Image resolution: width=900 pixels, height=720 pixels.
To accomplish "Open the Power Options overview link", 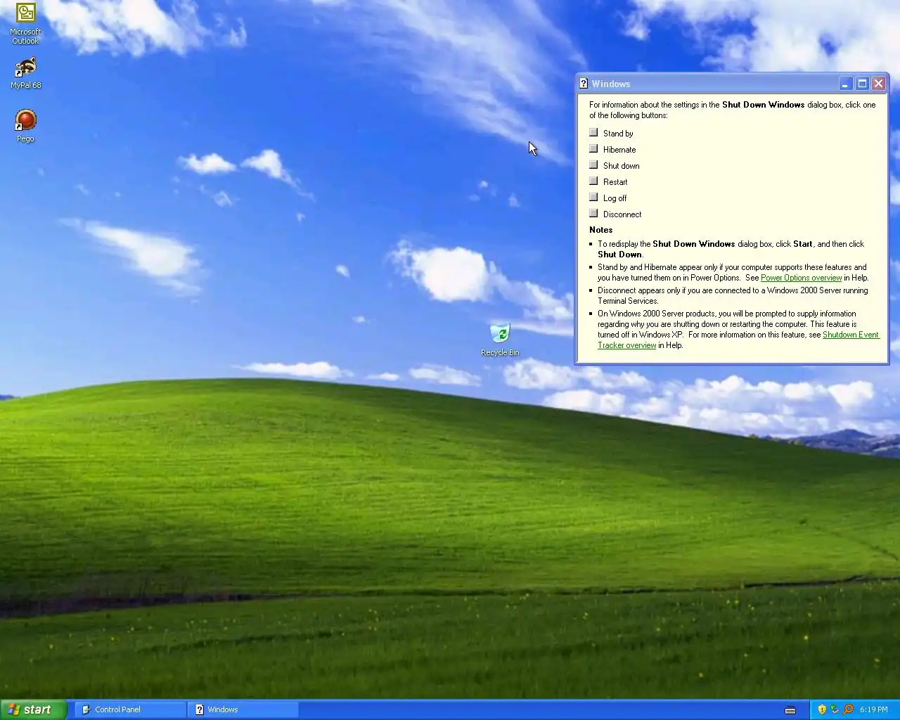I will (801, 278).
